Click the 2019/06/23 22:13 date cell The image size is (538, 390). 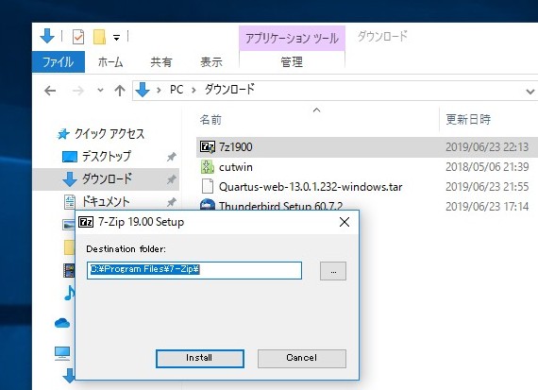tap(487, 147)
